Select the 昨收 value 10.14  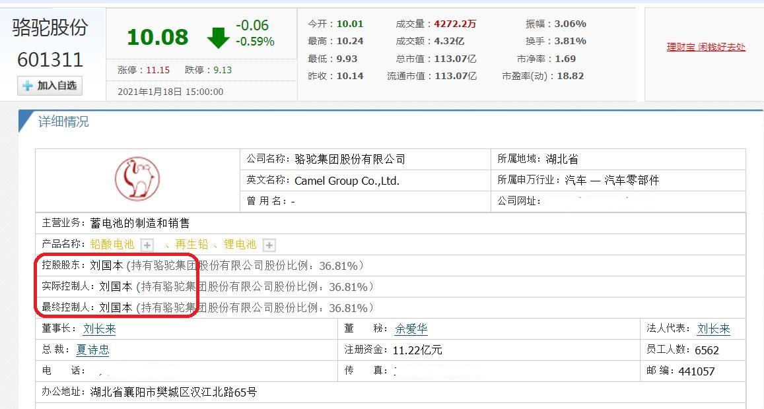350,76
